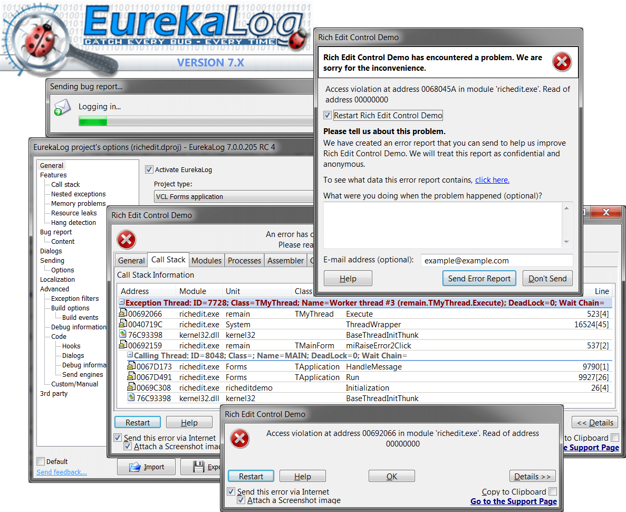Image resolution: width=626 pixels, height=512 pixels.
Task: Select Send engines in the options tree
Action: (x=82, y=375)
